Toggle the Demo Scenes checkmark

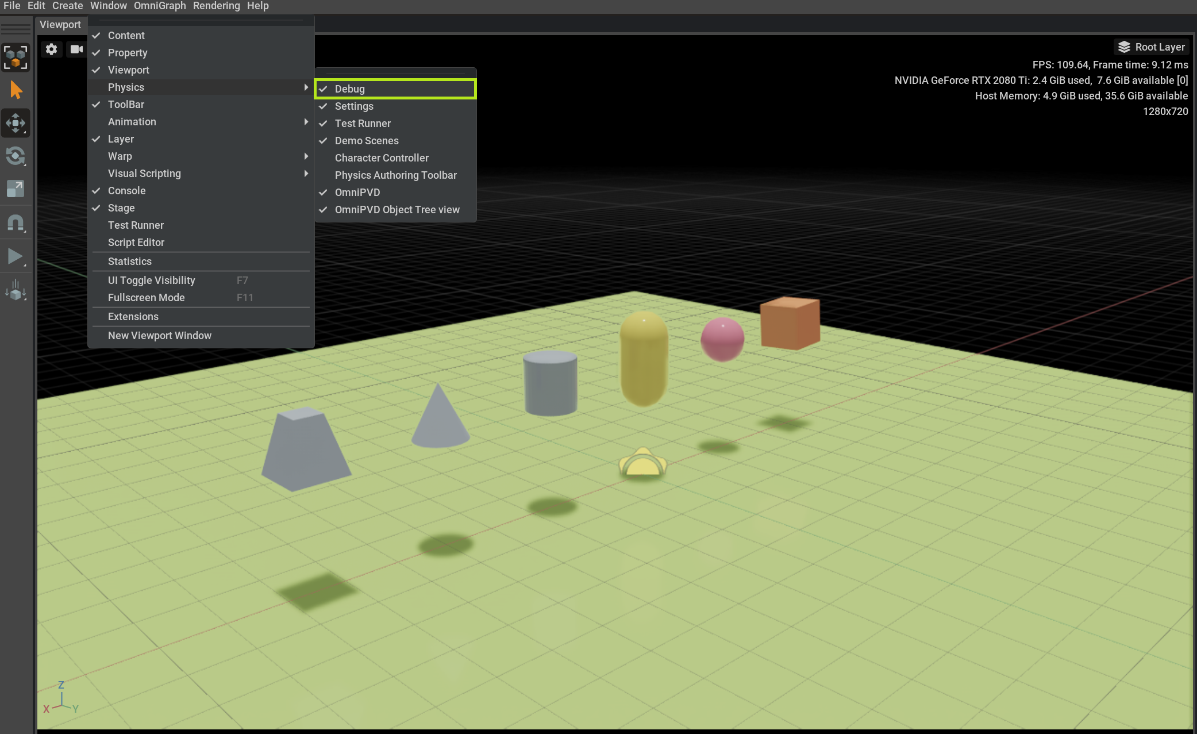(366, 140)
